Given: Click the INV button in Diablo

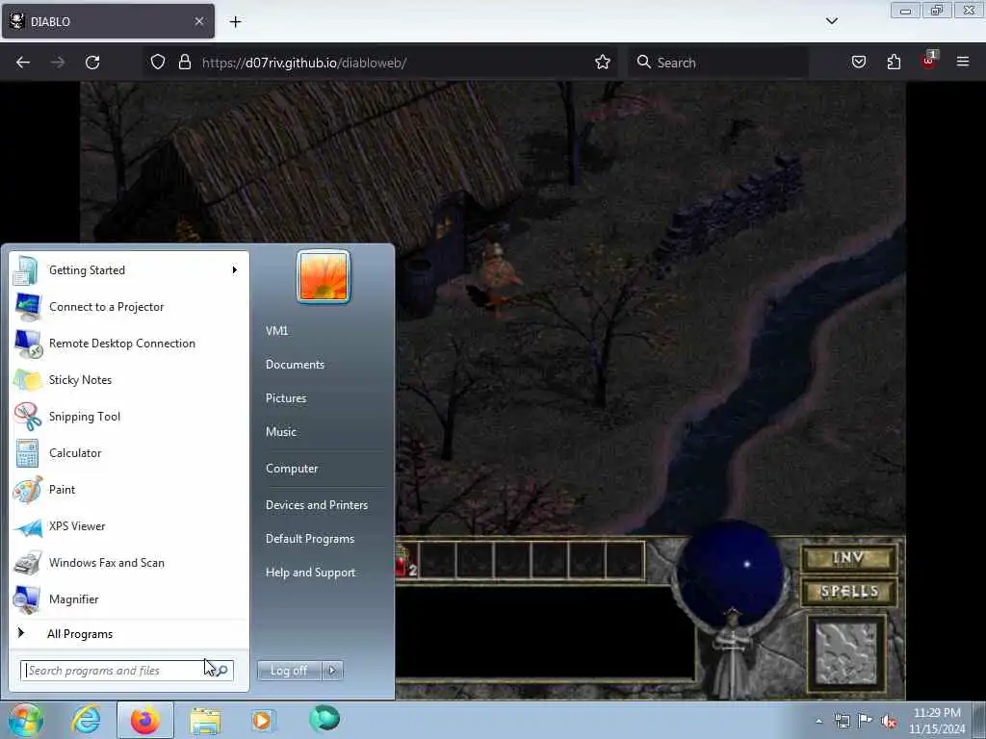Looking at the screenshot, I should [x=848, y=558].
